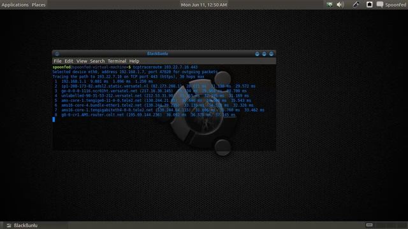
Task: Click the BlackBuntu title bar text
Action: click(157, 53)
